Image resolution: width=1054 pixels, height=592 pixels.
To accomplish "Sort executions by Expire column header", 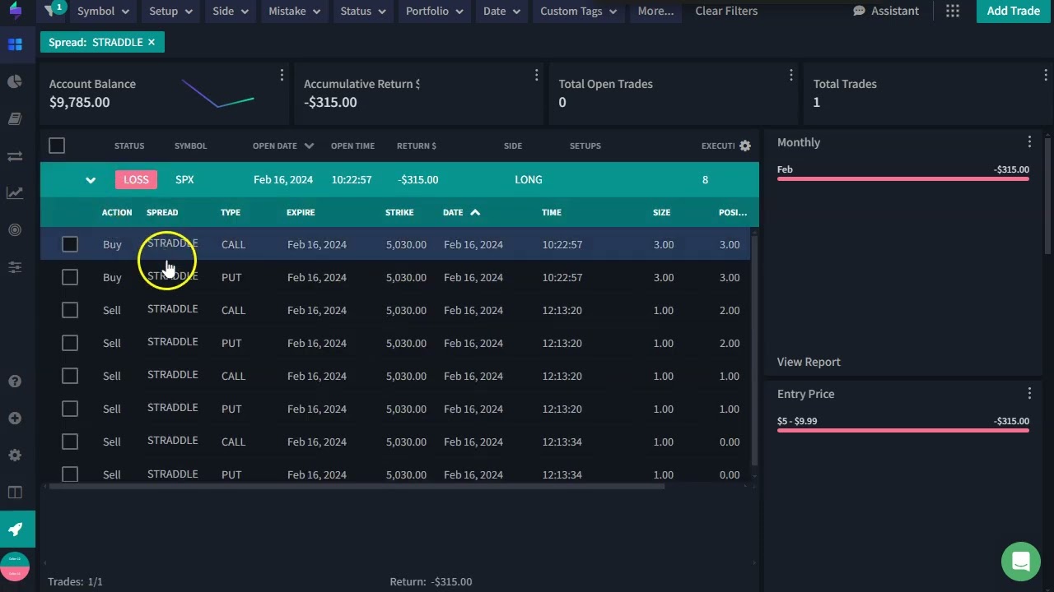I will 301,212.
